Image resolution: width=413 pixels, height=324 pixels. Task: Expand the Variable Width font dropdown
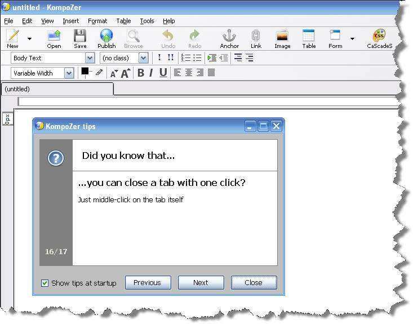tap(69, 73)
